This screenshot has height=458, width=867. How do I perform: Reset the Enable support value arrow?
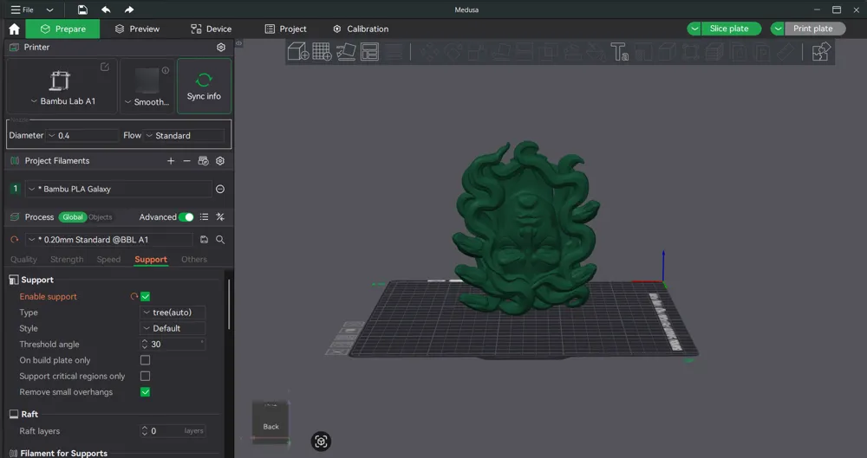pyautogui.click(x=134, y=297)
